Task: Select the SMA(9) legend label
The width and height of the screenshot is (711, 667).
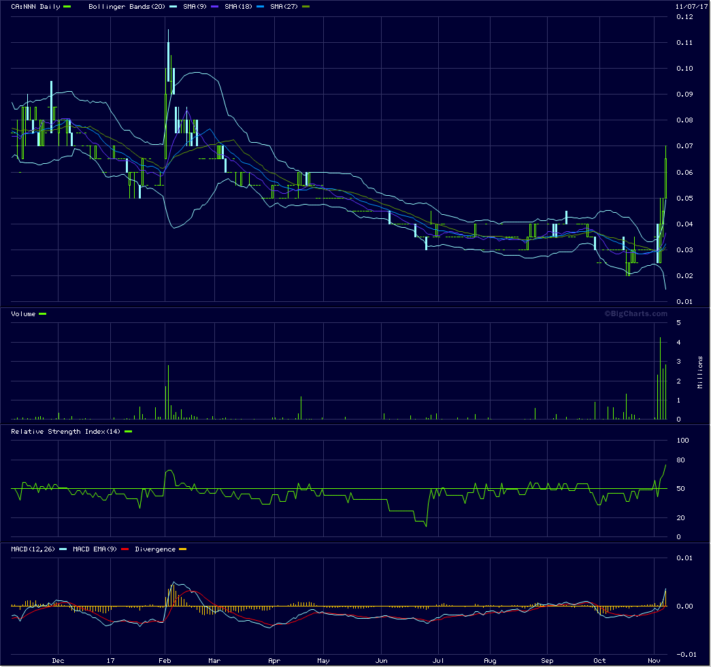Action: [195, 6]
